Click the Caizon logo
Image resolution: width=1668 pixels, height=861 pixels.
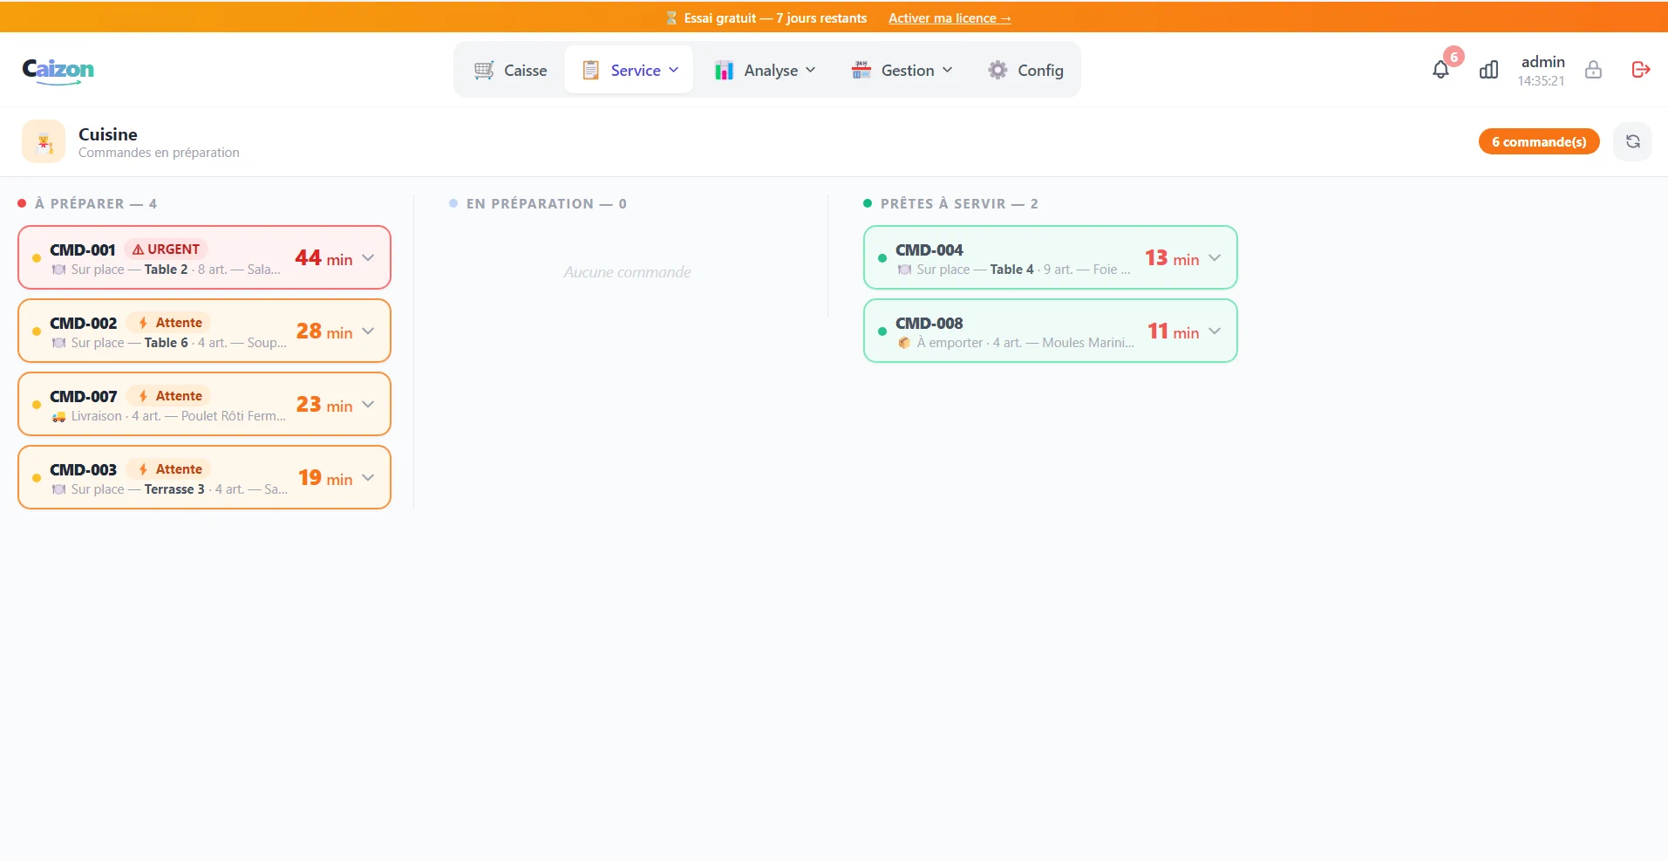[x=58, y=70]
